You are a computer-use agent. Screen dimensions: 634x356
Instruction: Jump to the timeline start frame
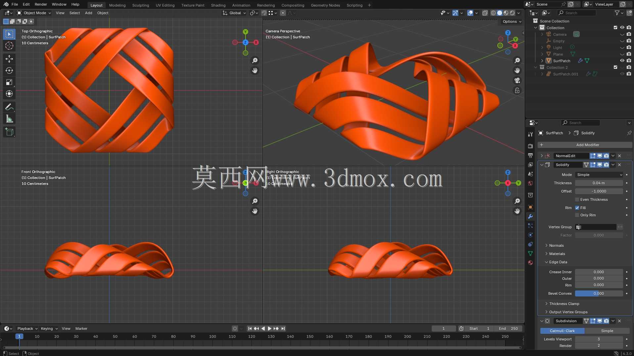250,329
